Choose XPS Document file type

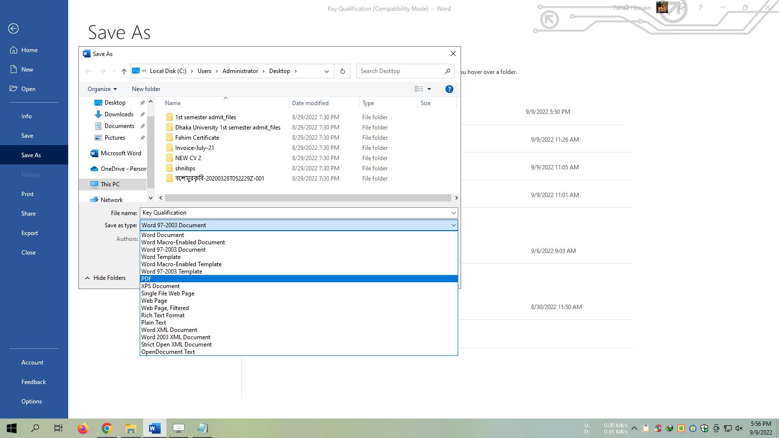pyautogui.click(x=299, y=286)
